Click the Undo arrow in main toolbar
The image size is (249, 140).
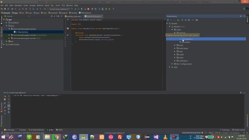point(12,9)
